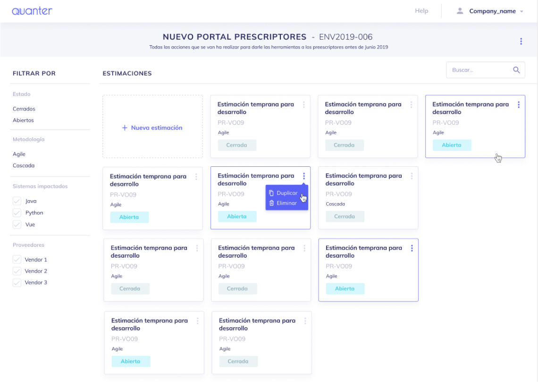
Task: Click the trash icon next to Eliminar
Action: click(x=271, y=203)
